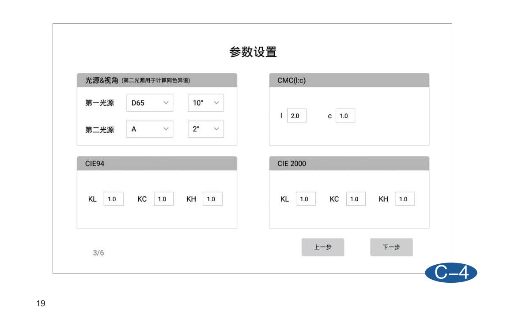Focus the CIE94 KH input field

click(212, 199)
